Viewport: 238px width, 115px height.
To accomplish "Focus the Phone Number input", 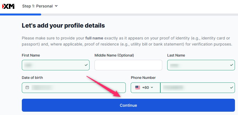I will coord(193,88).
